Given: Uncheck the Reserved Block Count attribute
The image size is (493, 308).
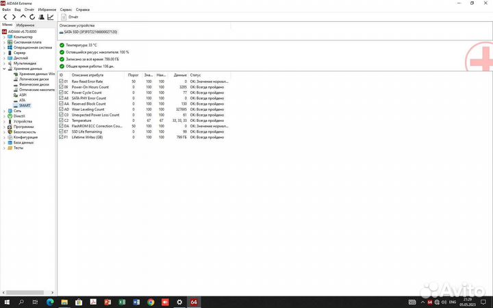Looking at the screenshot, I should click(61, 103).
